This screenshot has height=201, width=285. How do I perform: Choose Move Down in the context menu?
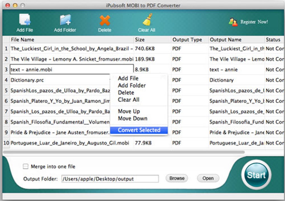pos(132,118)
